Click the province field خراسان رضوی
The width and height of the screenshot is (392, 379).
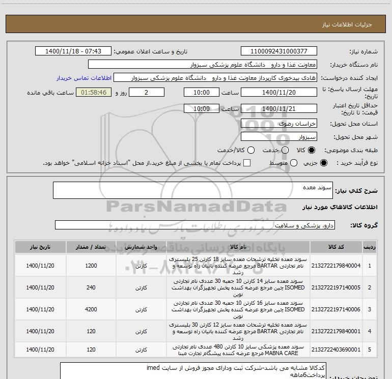click(x=279, y=123)
